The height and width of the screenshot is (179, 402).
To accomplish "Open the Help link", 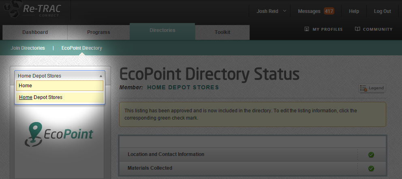I will pos(354,11).
